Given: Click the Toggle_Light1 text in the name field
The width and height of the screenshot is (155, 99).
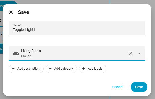Looking at the screenshot, I should [24, 30].
